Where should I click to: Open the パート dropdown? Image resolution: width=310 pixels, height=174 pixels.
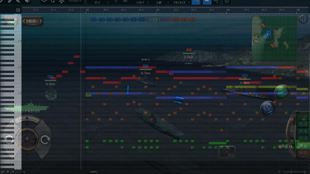coord(101,2)
